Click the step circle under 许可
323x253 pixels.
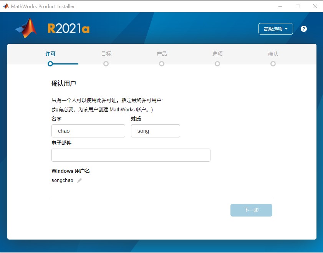click(50, 64)
